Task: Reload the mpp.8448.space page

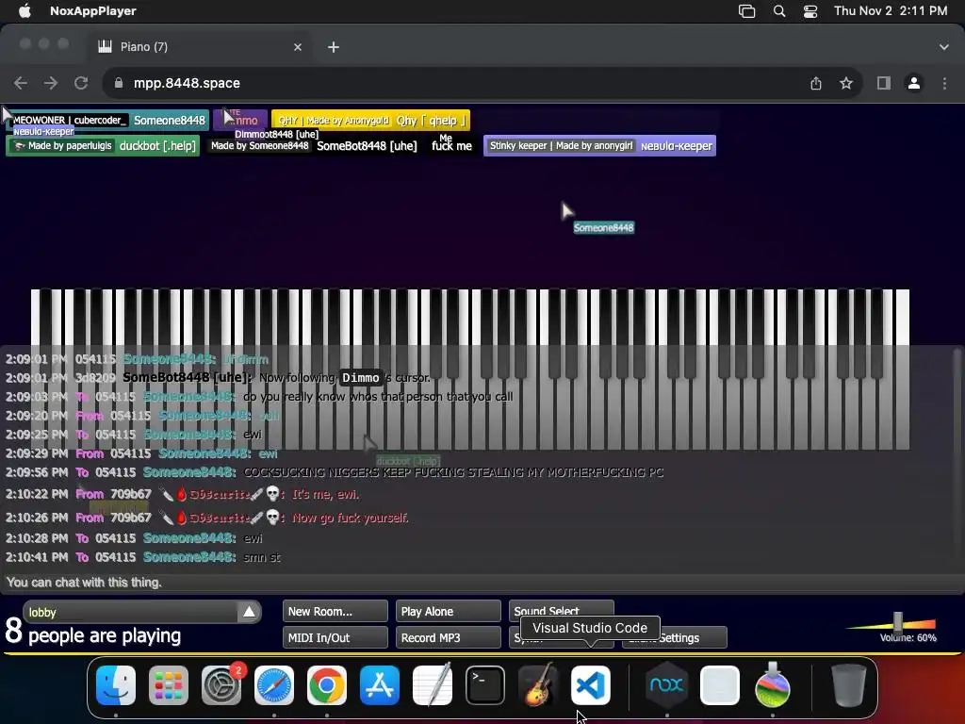Action: (81, 83)
